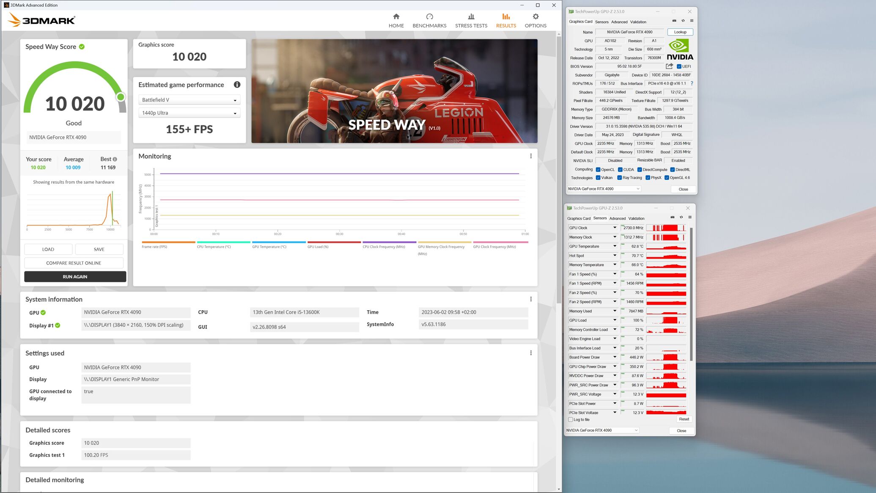Click the info icon beside Estimated game performance
876x493 pixels.
pyautogui.click(x=237, y=85)
